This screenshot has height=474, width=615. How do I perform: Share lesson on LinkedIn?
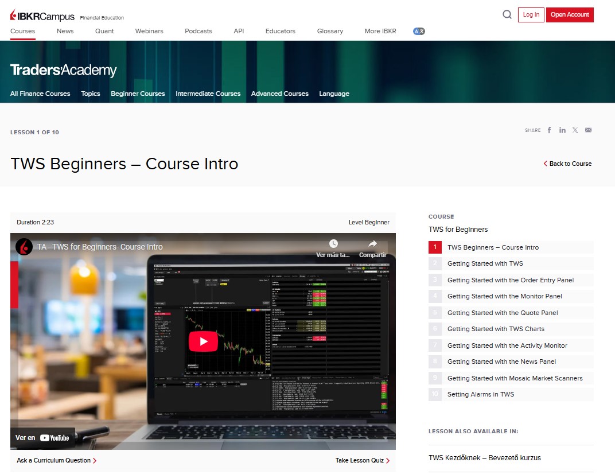tap(562, 130)
